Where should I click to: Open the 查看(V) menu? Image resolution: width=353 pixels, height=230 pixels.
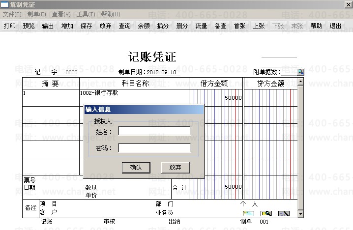[x=61, y=14]
